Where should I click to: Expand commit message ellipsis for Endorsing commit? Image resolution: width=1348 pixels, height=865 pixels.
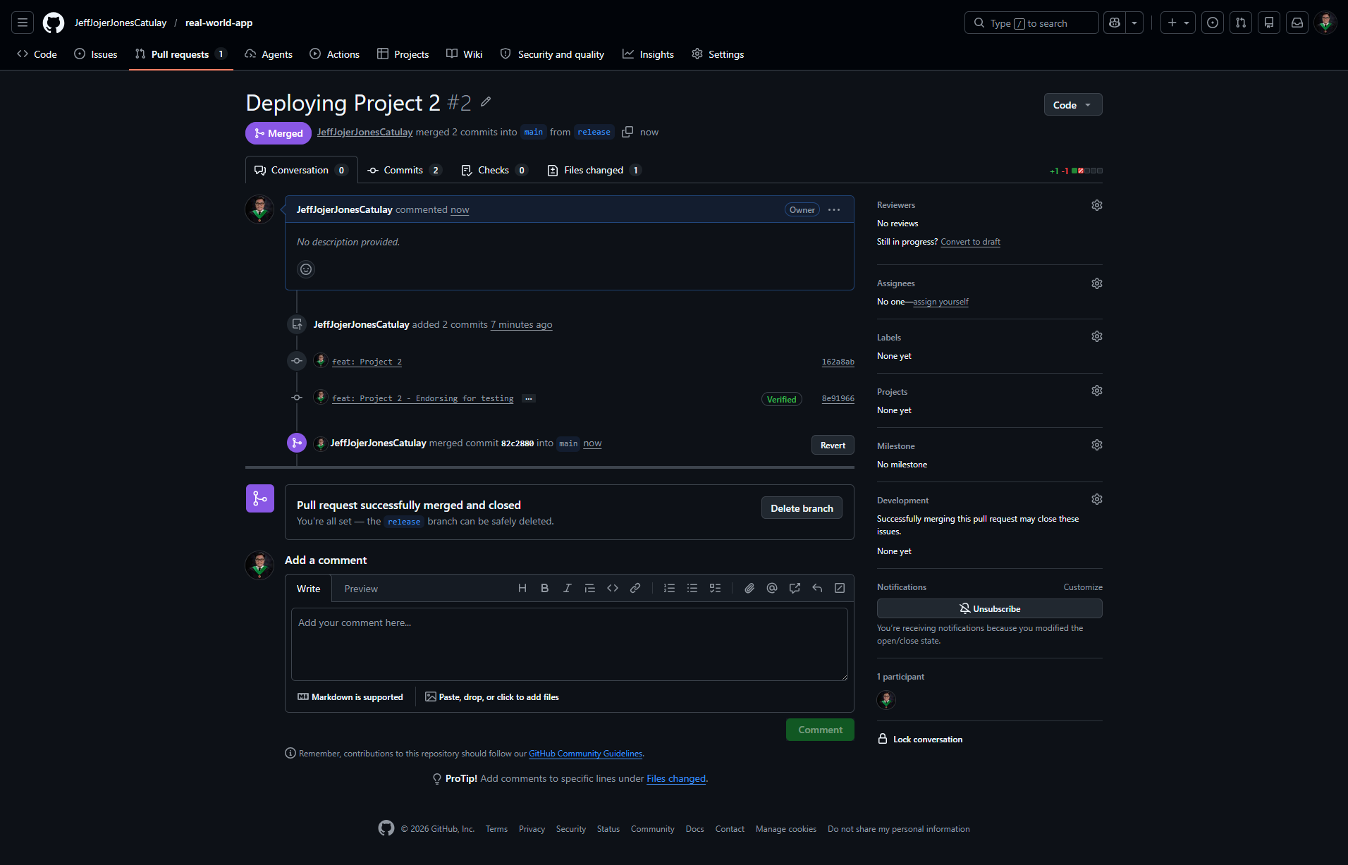click(x=529, y=399)
